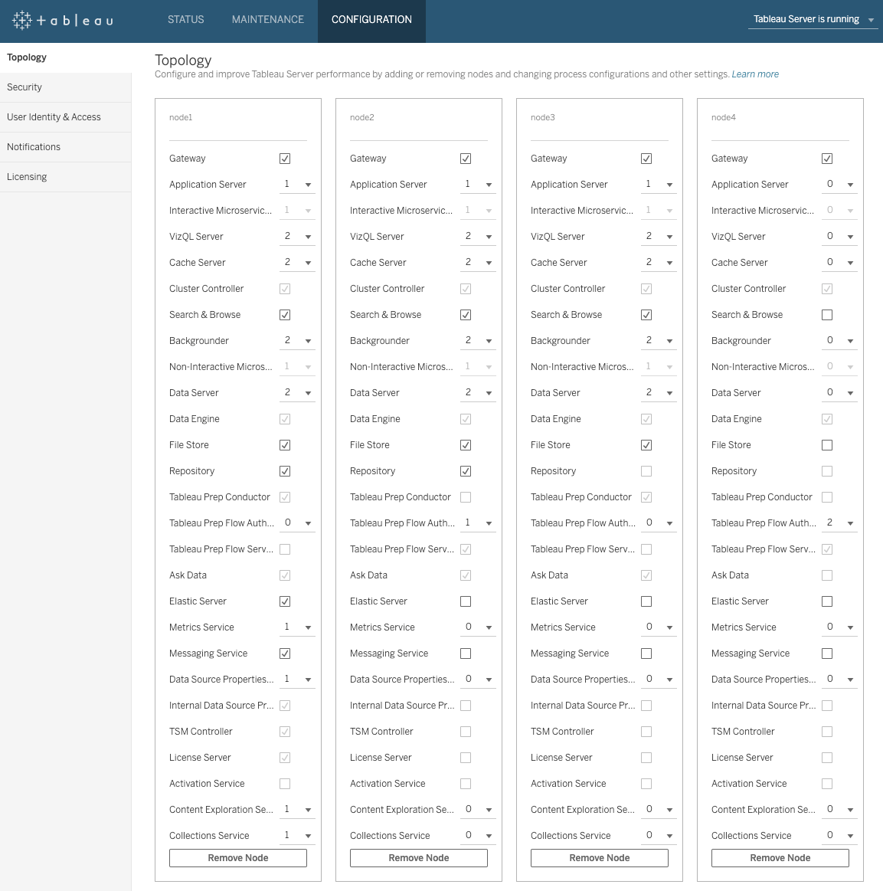Viewport: 883px width, 891px height.
Task: Enable Activation Service on node1
Action: coord(285,784)
